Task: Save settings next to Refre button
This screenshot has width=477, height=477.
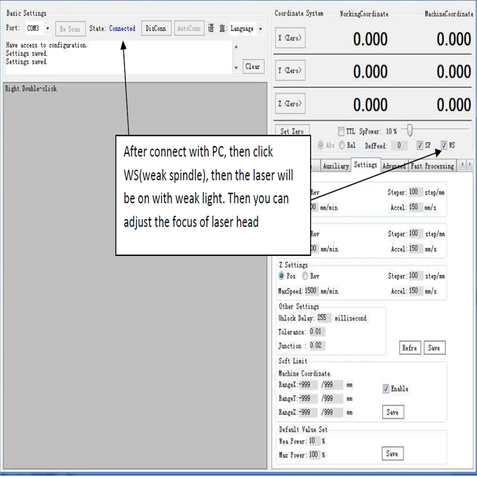Action: (x=435, y=348)
